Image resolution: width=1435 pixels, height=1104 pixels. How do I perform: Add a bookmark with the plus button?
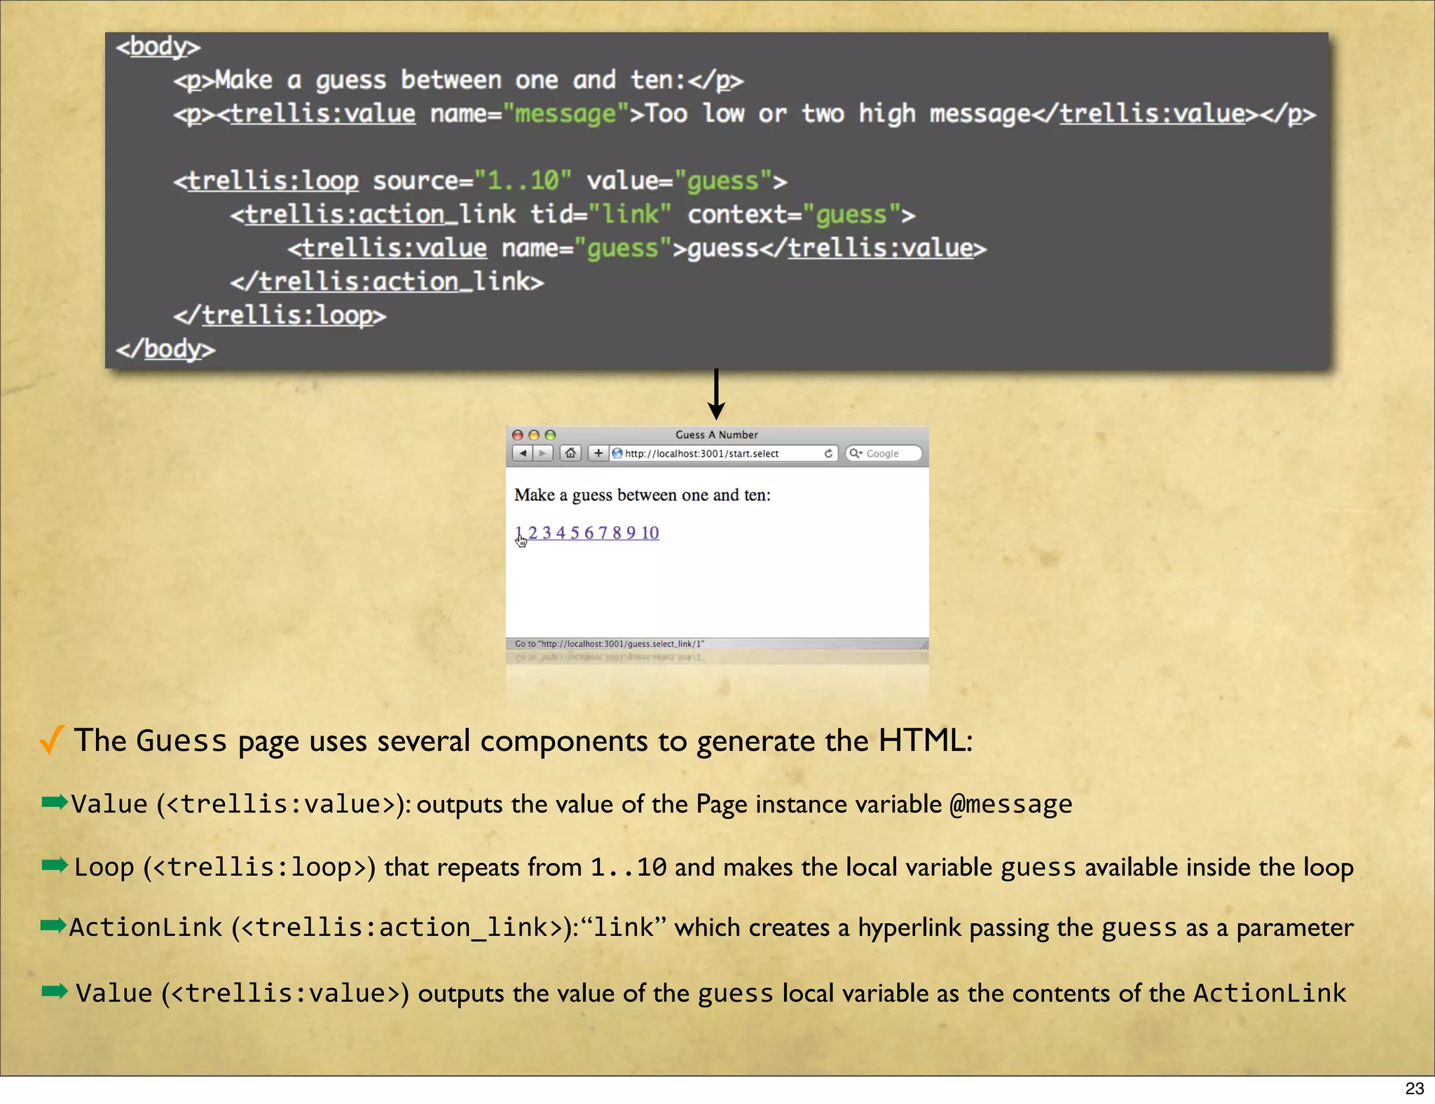pyautogui.click(x=598, y=453)
